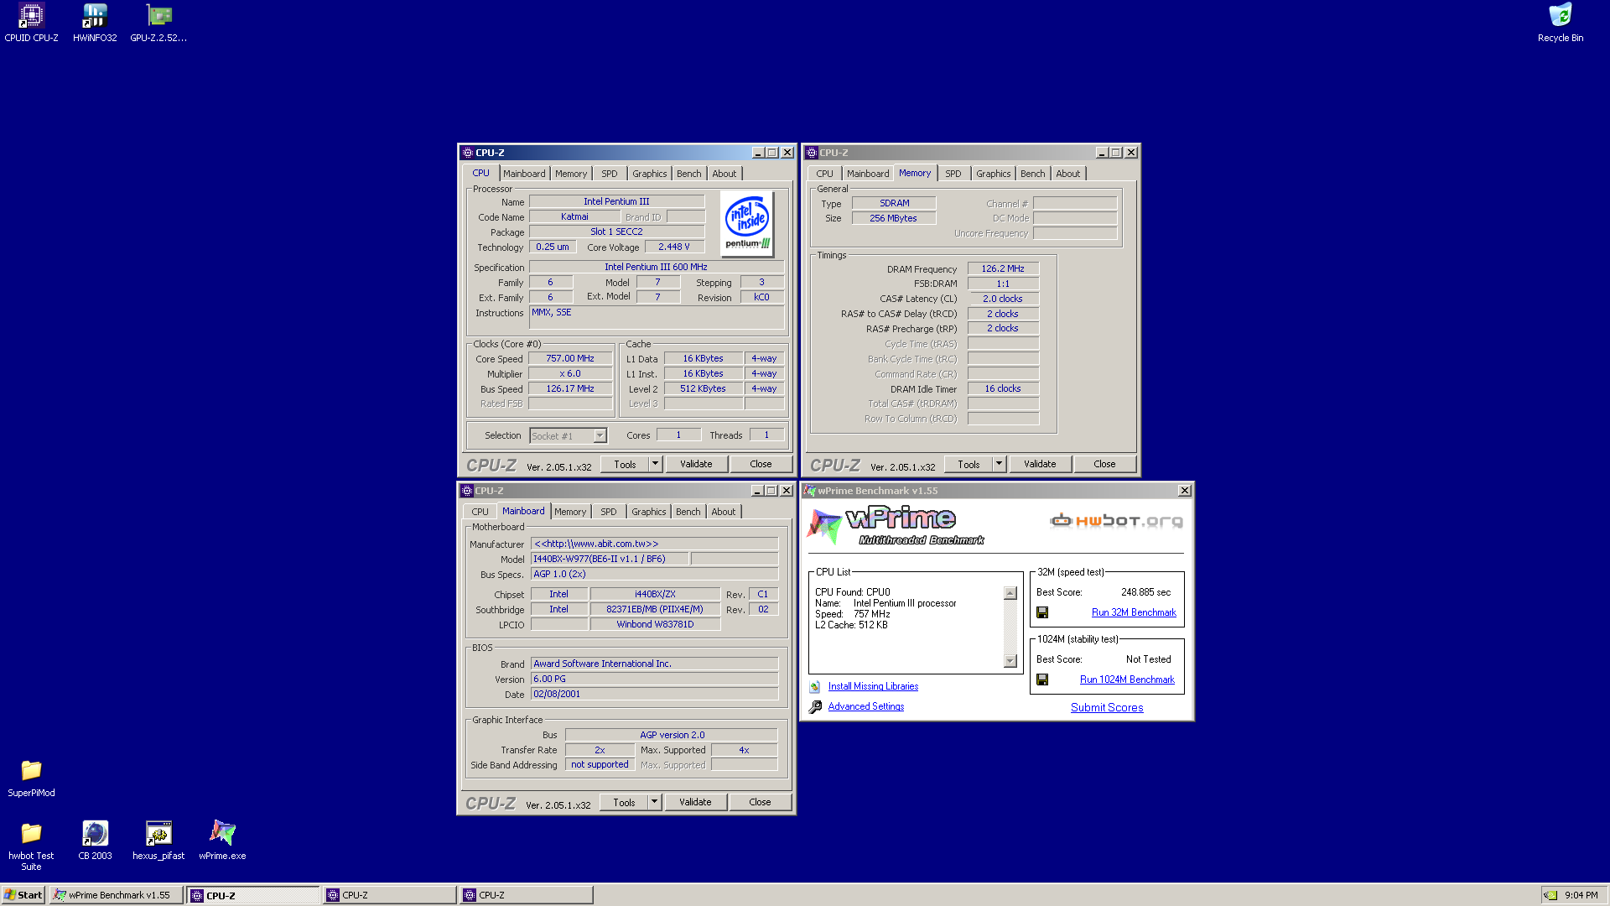The image size is (1610, 906).
Task: Open the SuperPiMod folder
Action: 31,778
